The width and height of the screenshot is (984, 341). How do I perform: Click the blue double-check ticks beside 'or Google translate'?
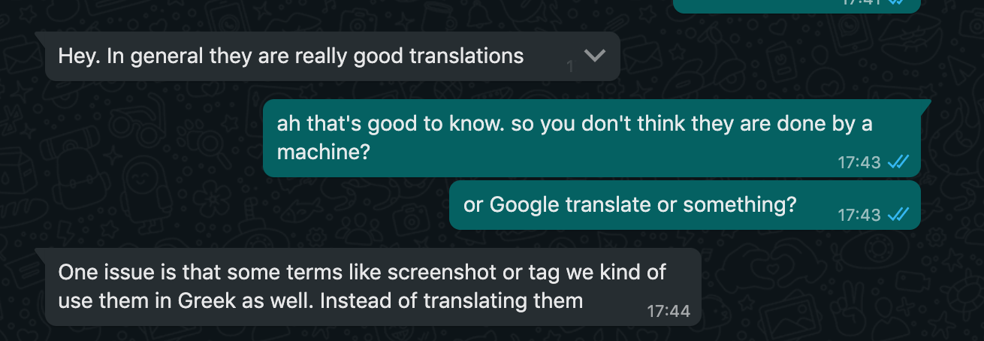click(x=898, y=215)
